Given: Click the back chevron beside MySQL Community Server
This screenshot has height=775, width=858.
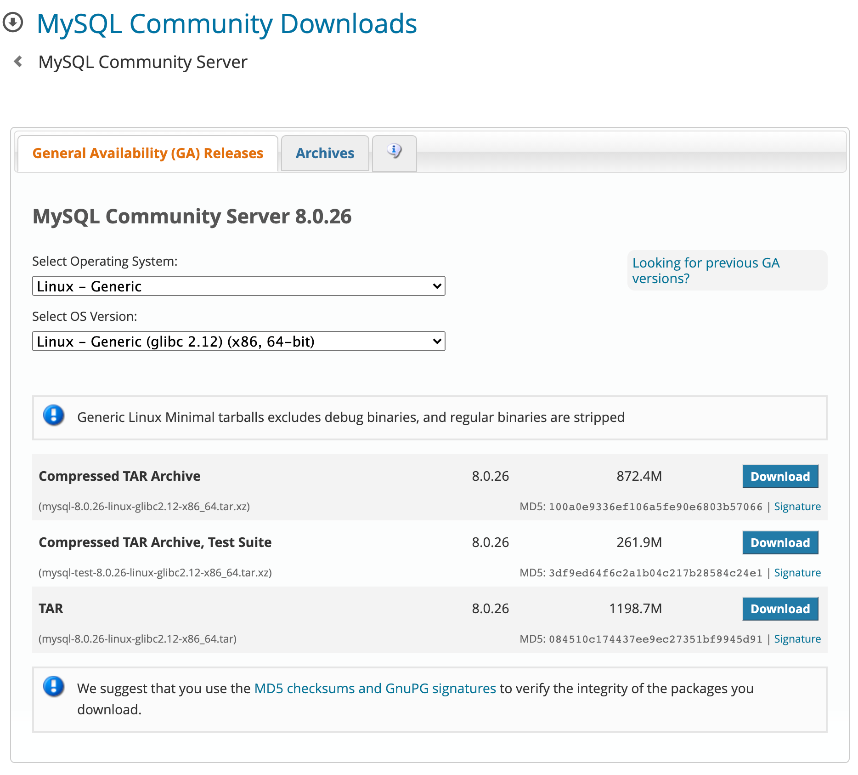Looking at the screenshot, I should [18, 61].
